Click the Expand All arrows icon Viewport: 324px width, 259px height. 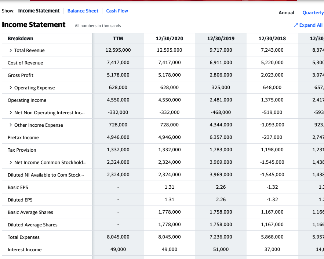tap(296, 25)
